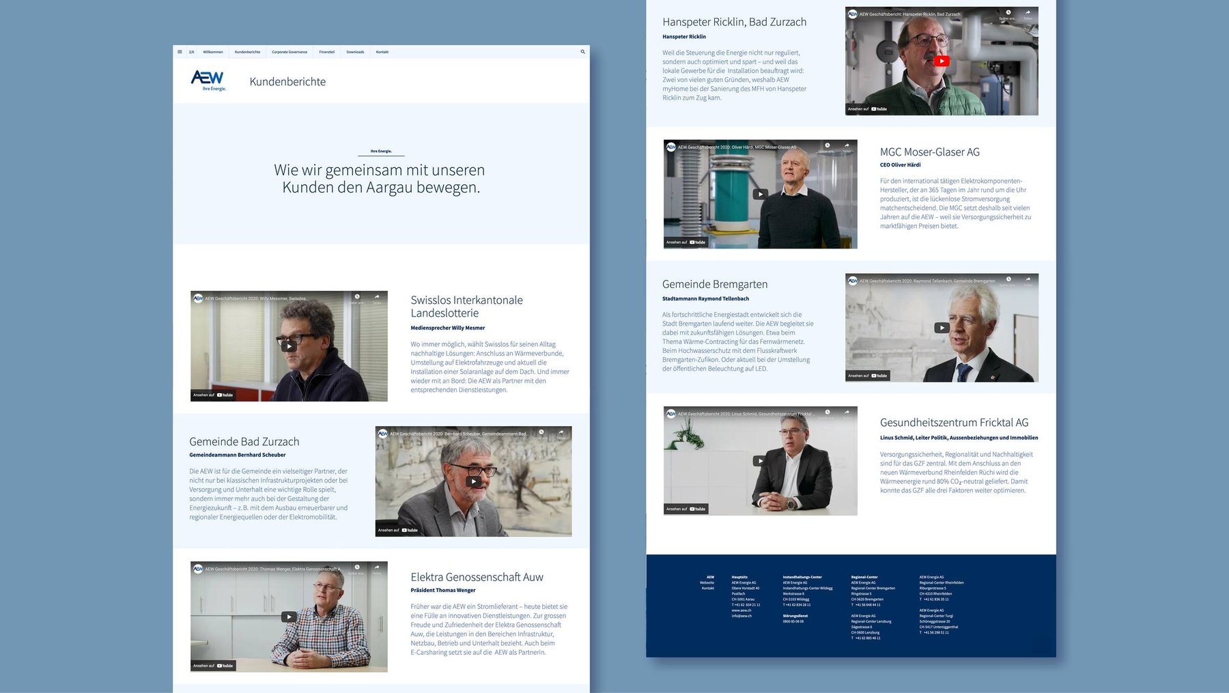Play the Thomas Wenger video
1229x693 pixels.
[289, 617]
